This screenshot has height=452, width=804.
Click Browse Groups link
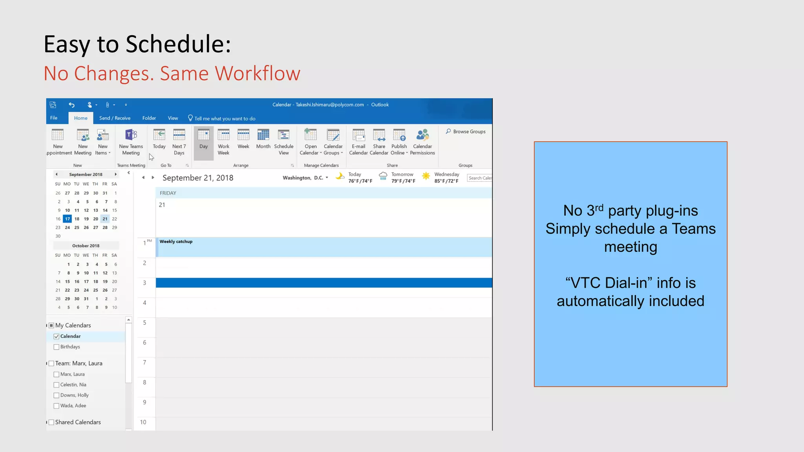pos(466,131)
